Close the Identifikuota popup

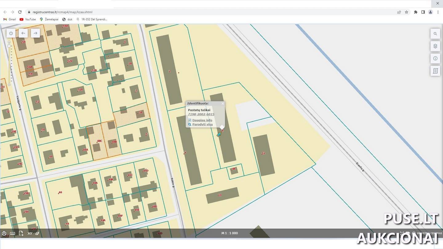[x=223, y=104]
